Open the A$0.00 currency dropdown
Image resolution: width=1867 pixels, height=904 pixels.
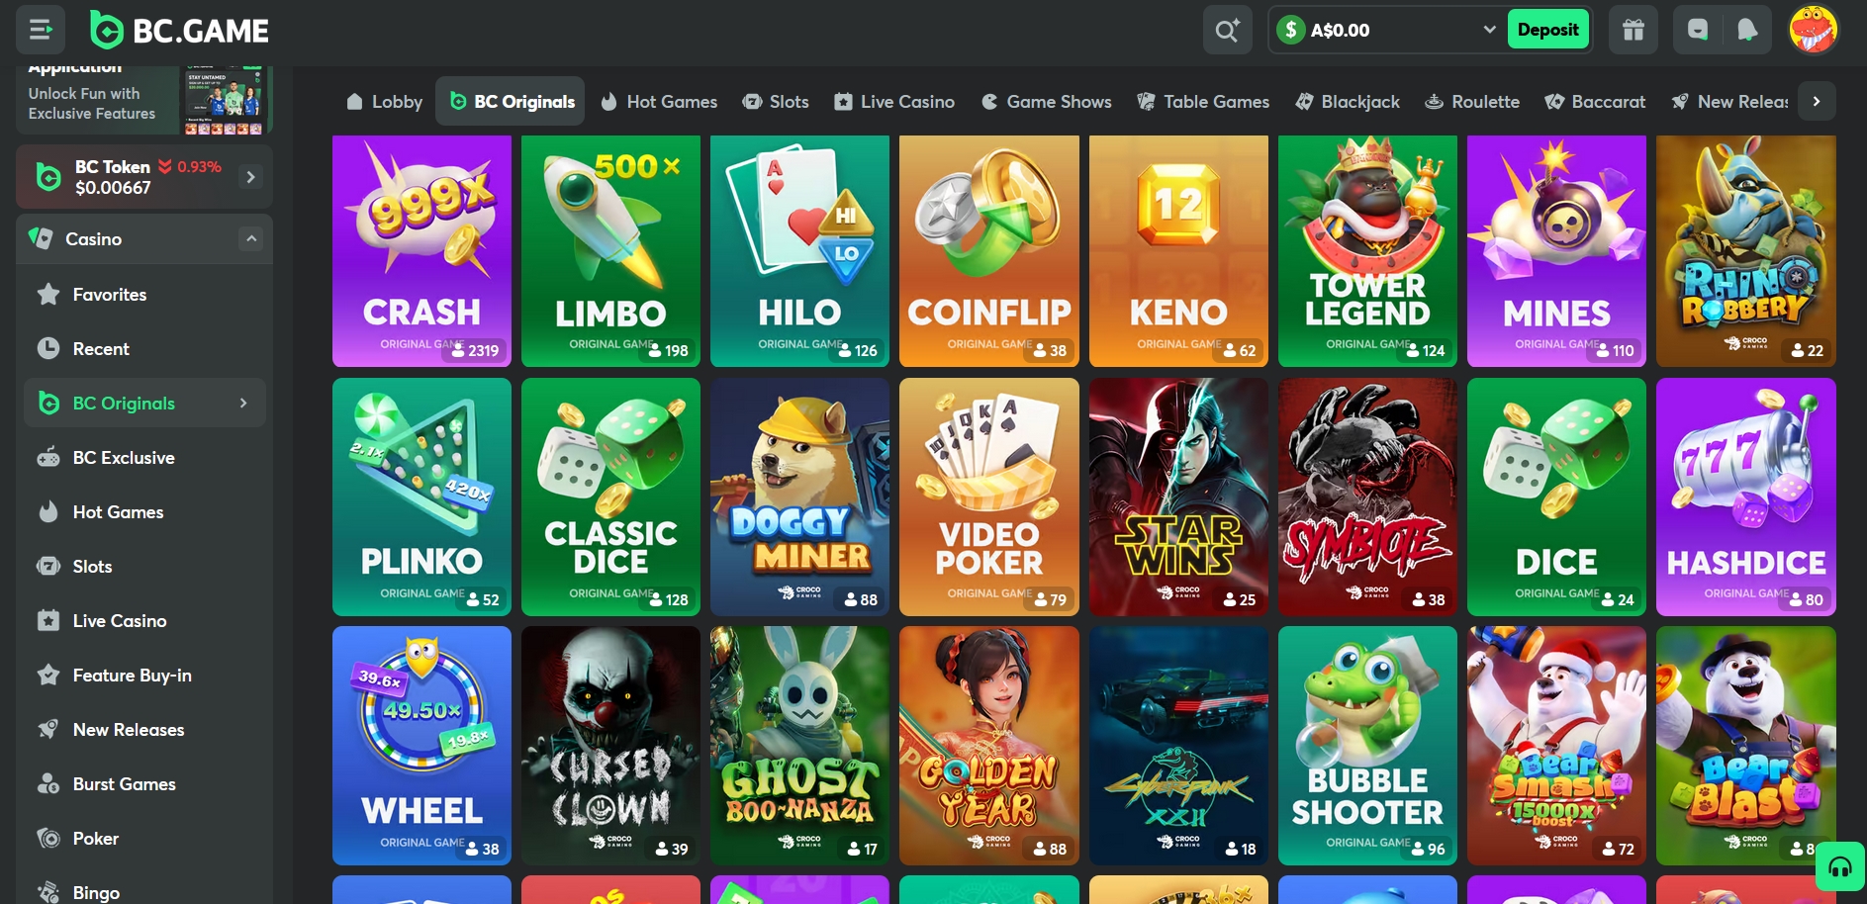tap(1385, 30)
